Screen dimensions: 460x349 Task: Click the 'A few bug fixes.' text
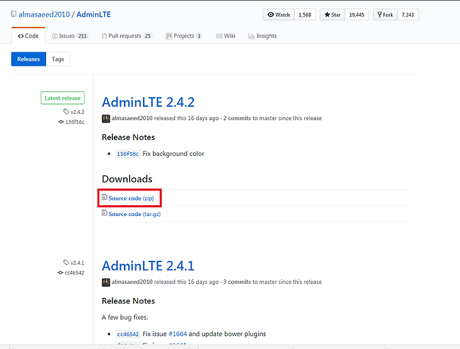click(x=125, y=317)
